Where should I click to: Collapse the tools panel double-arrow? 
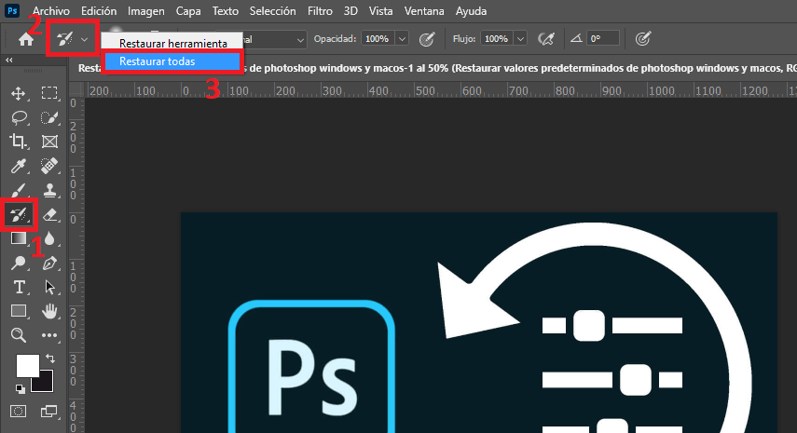coord(8,60)
